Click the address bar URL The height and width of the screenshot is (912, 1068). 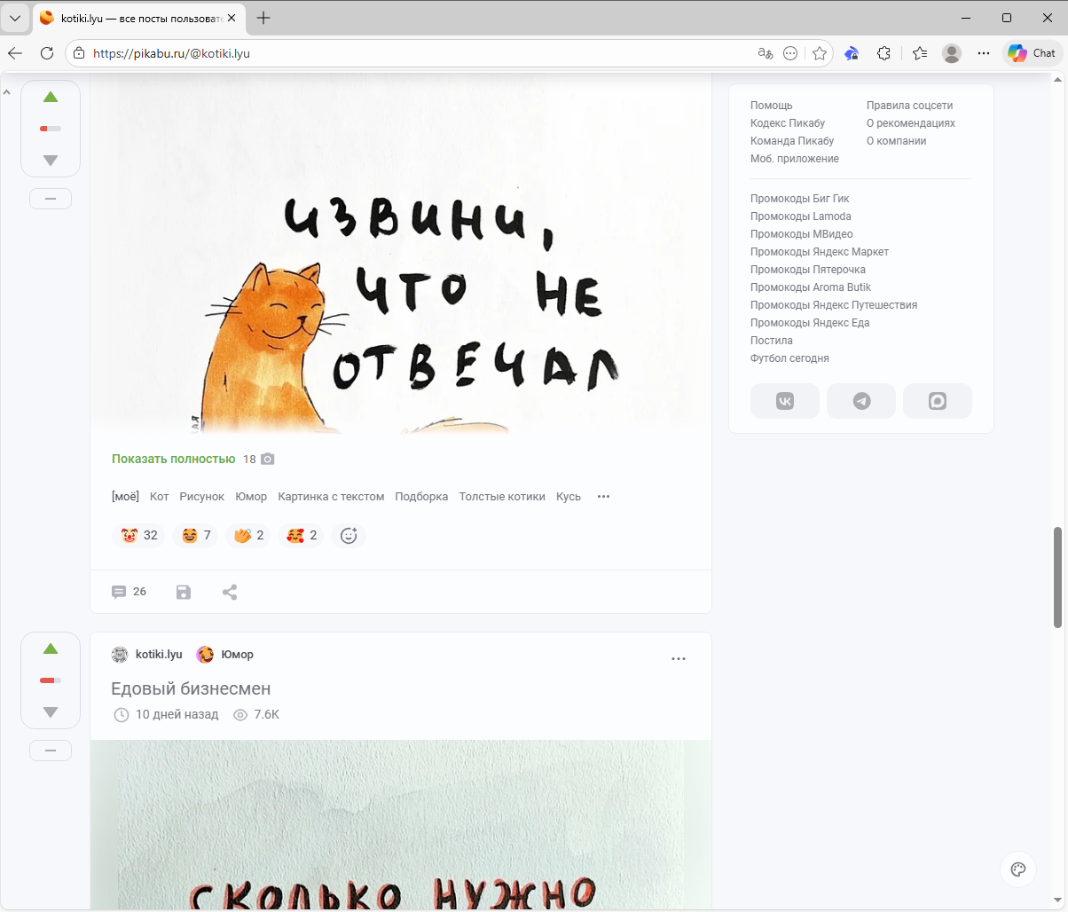point(171,53)
